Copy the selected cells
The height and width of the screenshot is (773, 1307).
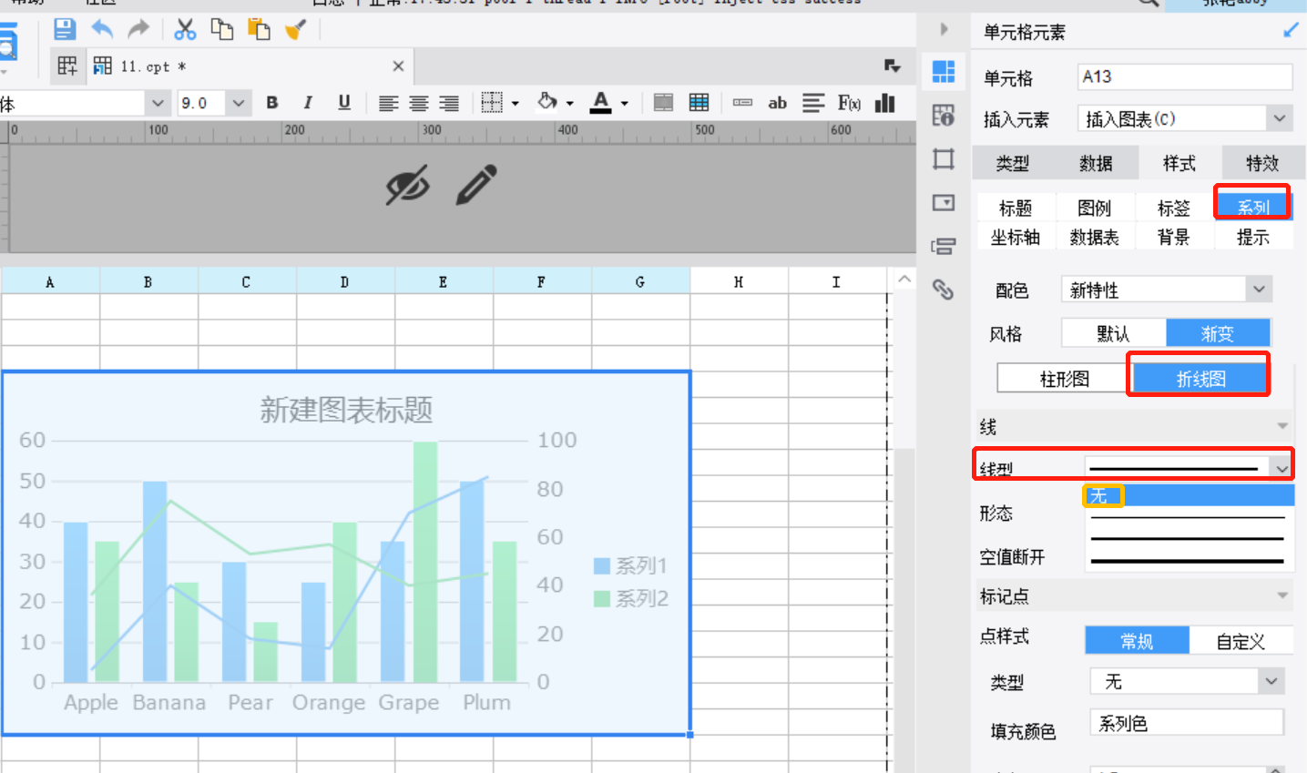(x=222, y=29)
